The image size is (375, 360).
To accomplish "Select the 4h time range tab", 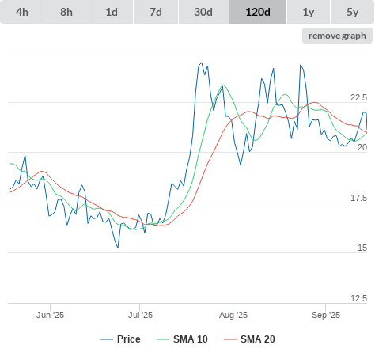I will click(x=22, y=12).
